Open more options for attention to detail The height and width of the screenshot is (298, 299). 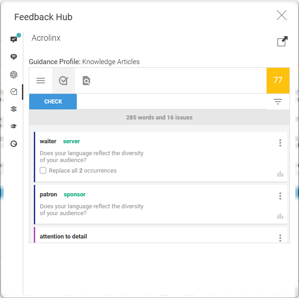(280, 238)
